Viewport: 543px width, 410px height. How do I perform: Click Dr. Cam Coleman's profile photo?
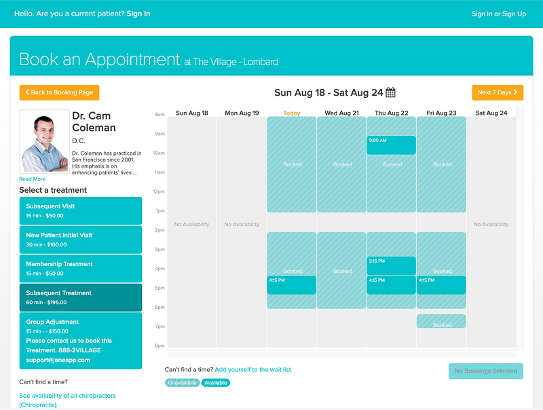45,142
